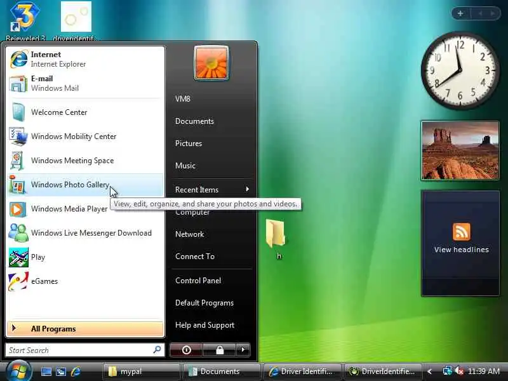Open Windows Mobility Center

(x=85, y=137)
